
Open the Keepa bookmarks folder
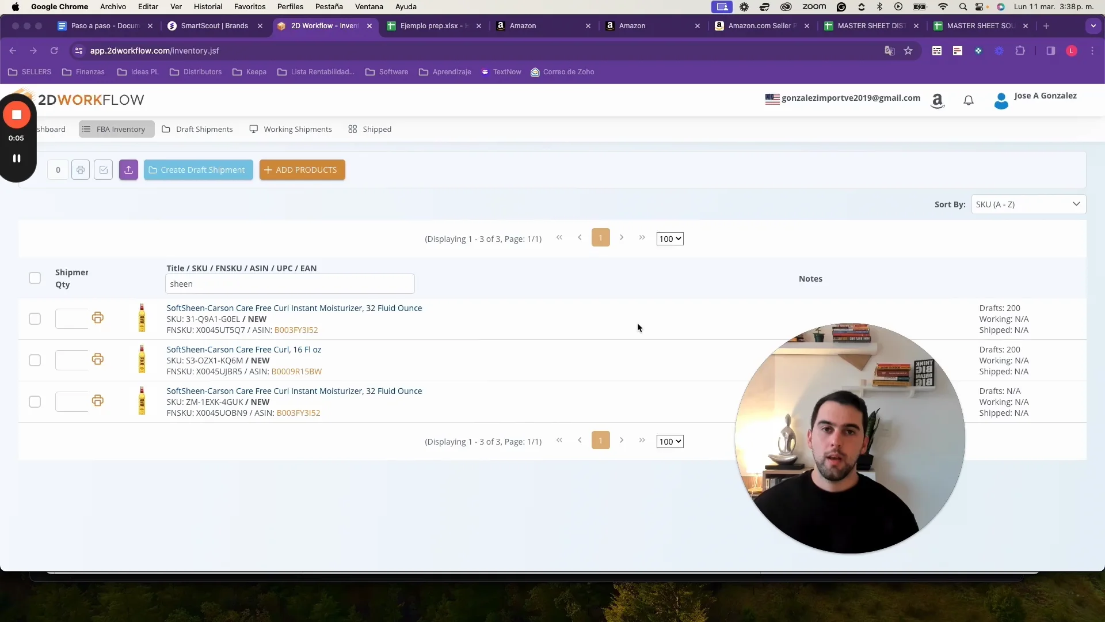click(x=249, y=72)
